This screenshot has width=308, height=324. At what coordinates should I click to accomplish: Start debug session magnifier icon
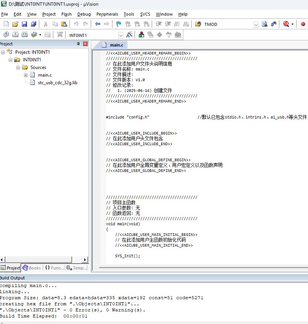pos(286,24)
